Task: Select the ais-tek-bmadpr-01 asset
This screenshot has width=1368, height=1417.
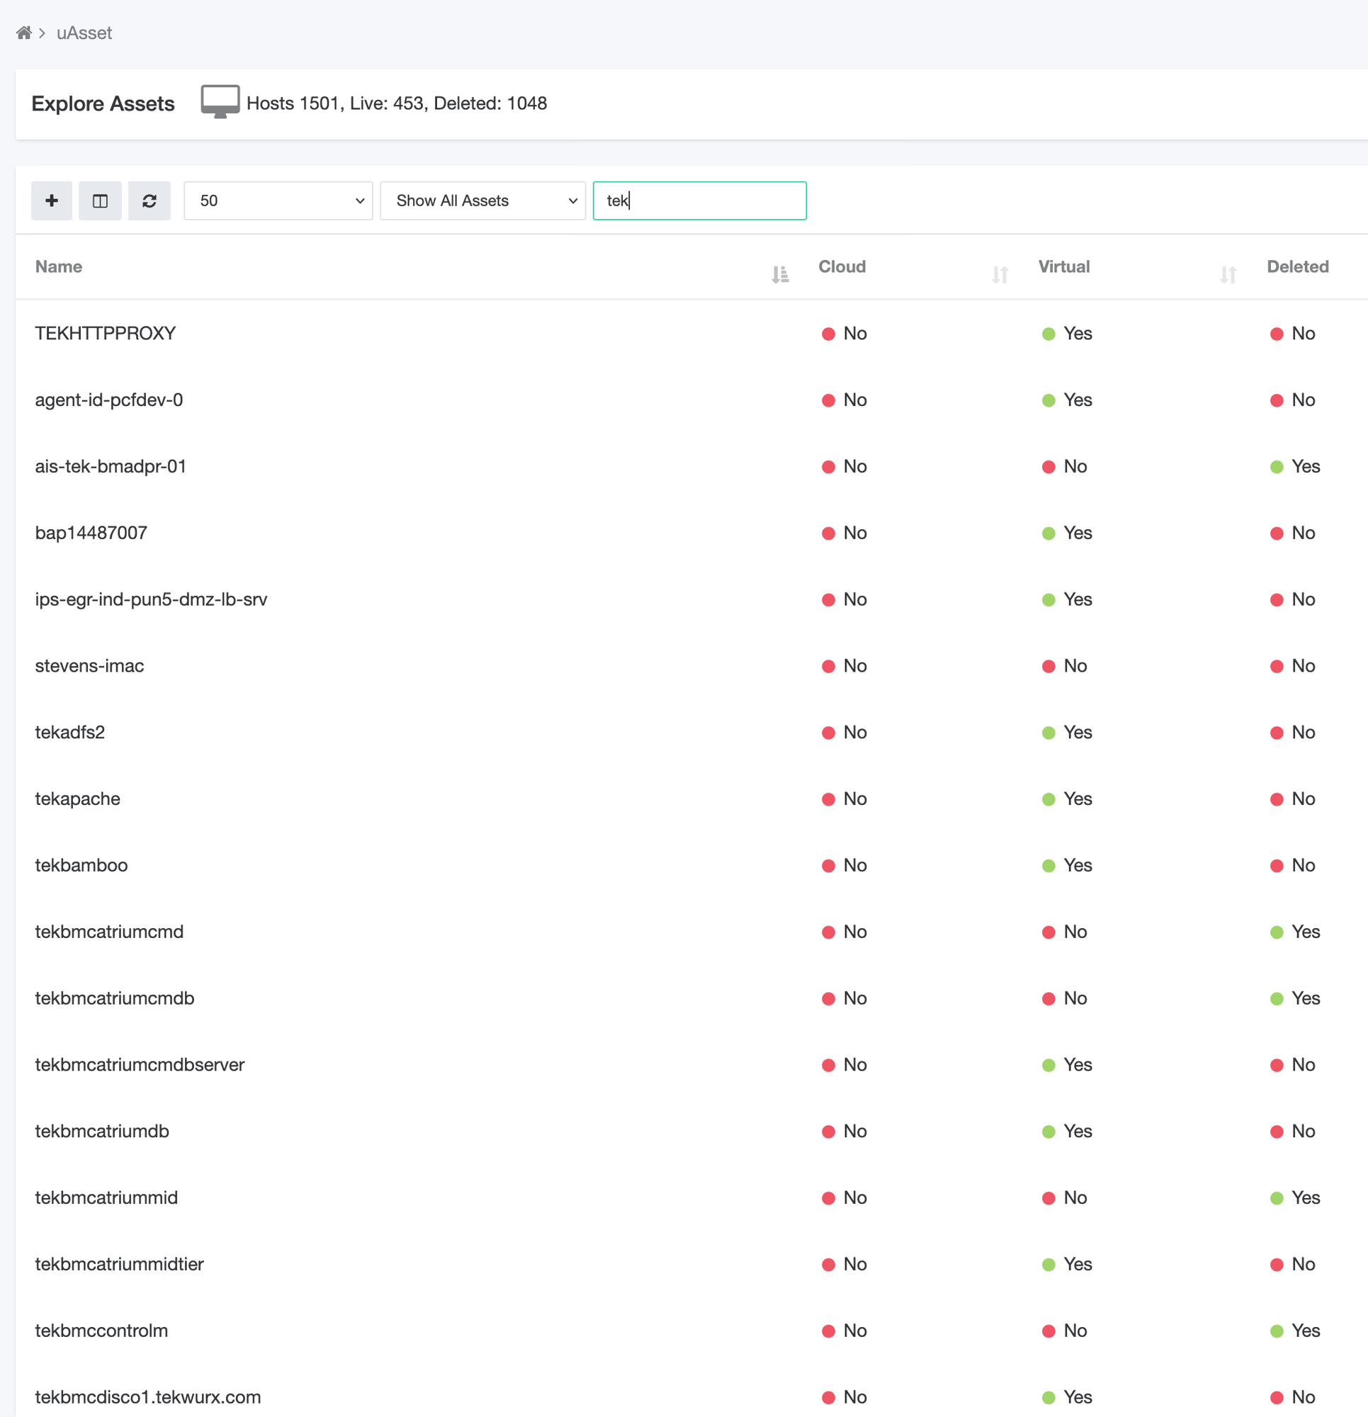Action: pyautogui.click(x=111, y=466)
